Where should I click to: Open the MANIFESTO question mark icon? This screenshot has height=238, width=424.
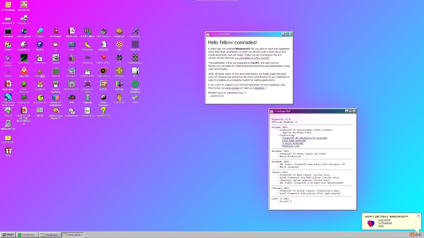pyautogui.click(x=103, y=112)
